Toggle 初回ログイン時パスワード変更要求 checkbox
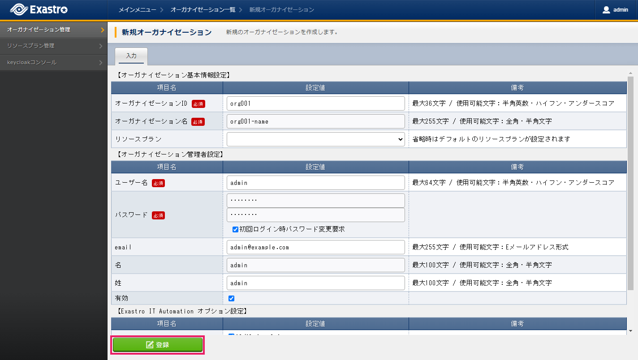The image size is (638, 360). [235, 229]
